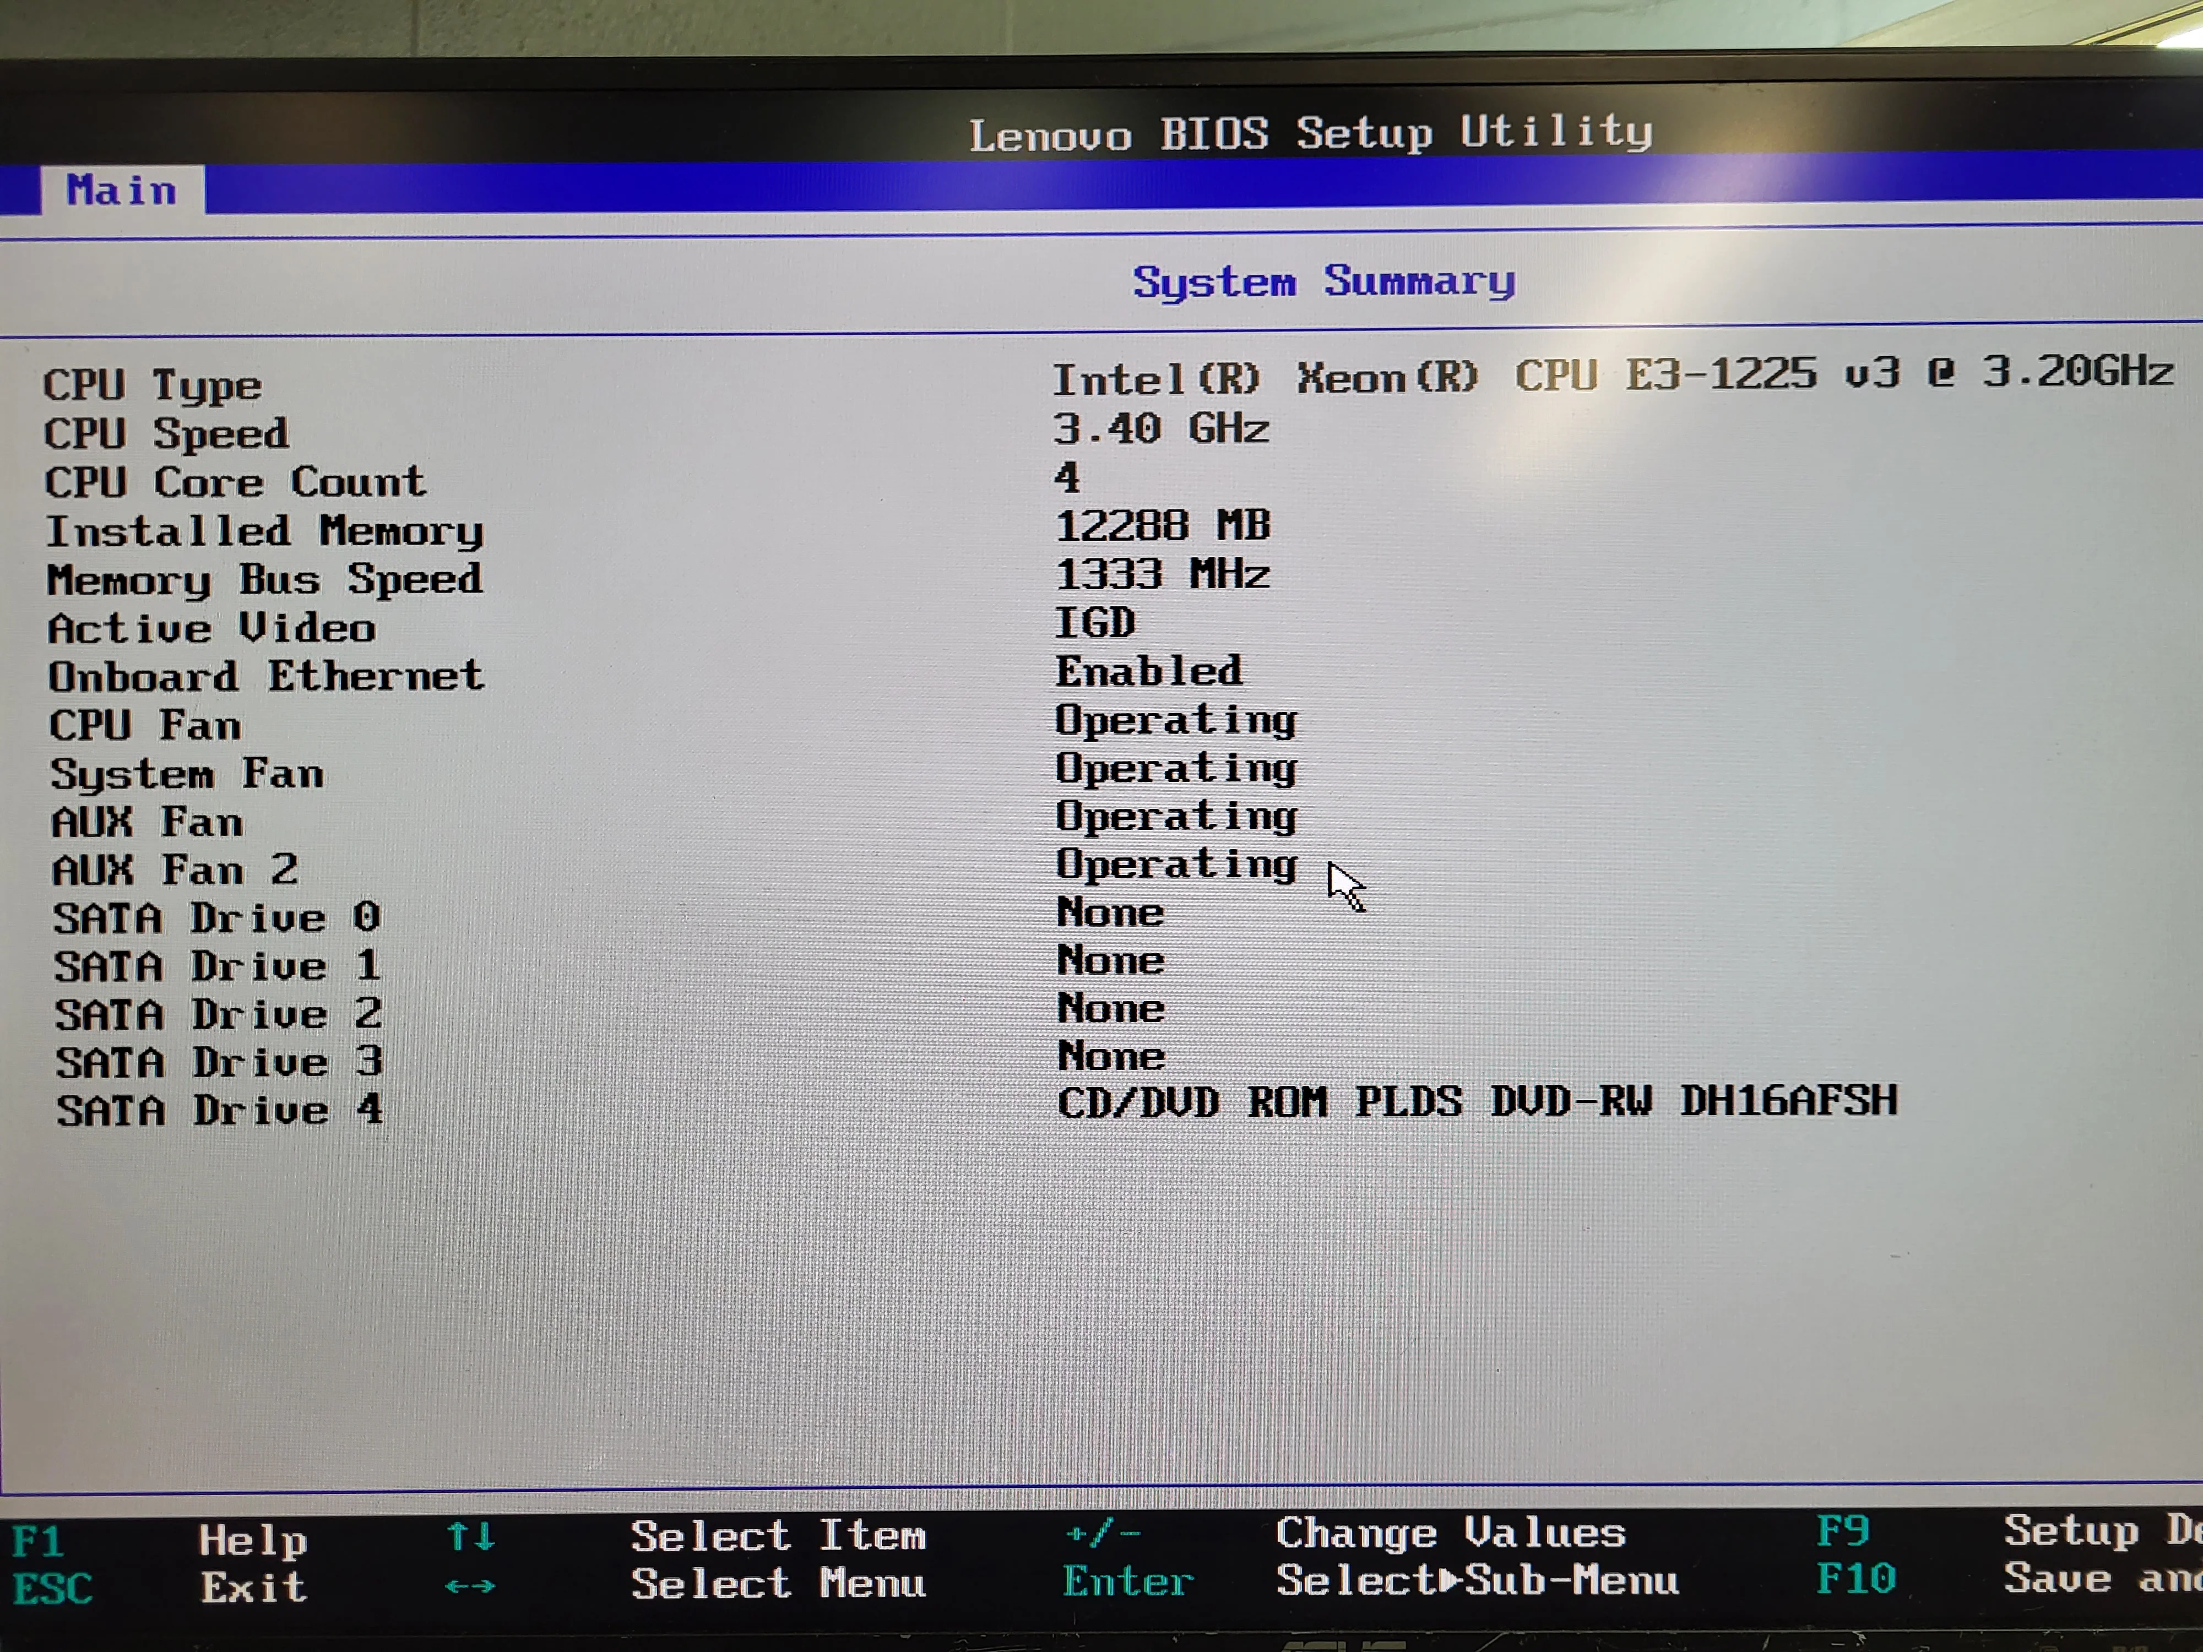Click the SATA Drive 3 row label

click(x=219, y=1062)
